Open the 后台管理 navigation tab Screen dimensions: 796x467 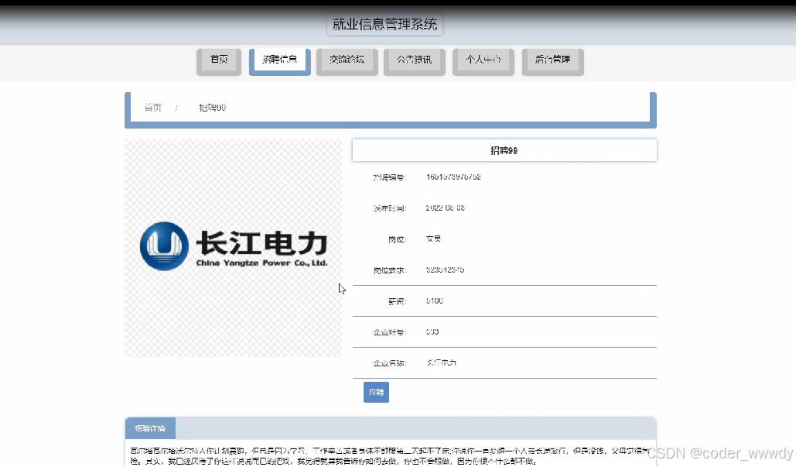(x=553, y=61)
